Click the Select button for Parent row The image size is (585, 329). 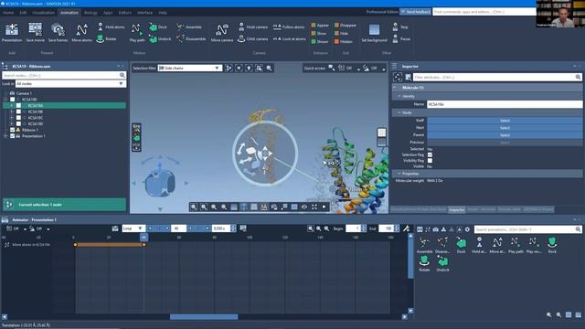point(505,135)
